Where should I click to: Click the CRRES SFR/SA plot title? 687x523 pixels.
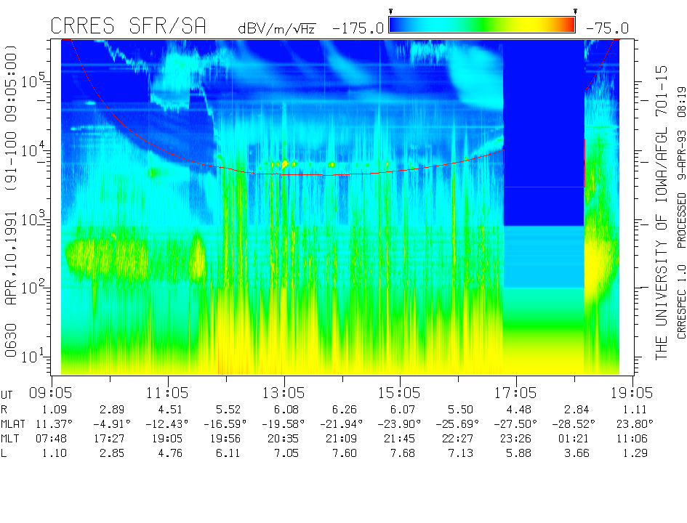128,27
